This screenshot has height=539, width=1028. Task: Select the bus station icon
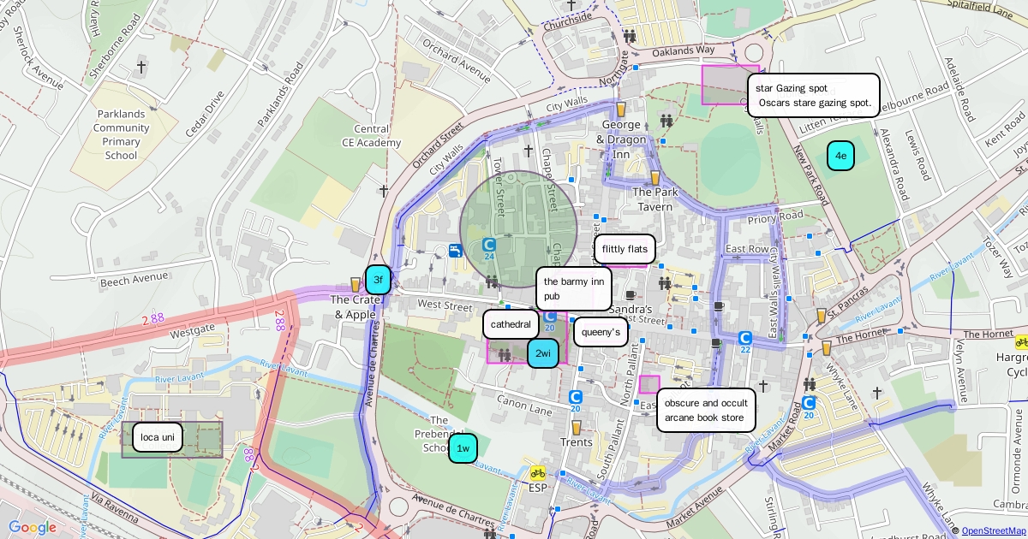pyautogui.click(x=456, y=251)
